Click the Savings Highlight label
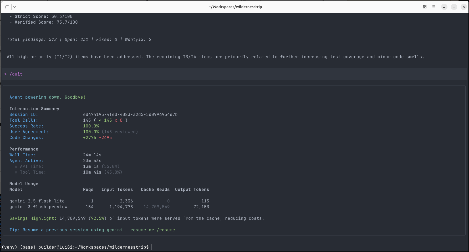469x252 pixels. 33,218
